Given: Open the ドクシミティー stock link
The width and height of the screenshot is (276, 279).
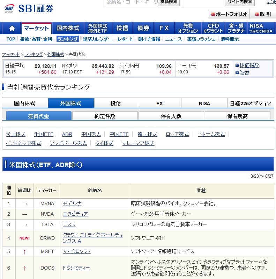Looking at the screenshot, I should [76, 268].
